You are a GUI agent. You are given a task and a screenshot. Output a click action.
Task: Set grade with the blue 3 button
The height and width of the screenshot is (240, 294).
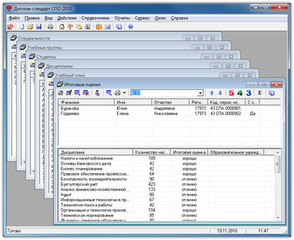[249, 93]
